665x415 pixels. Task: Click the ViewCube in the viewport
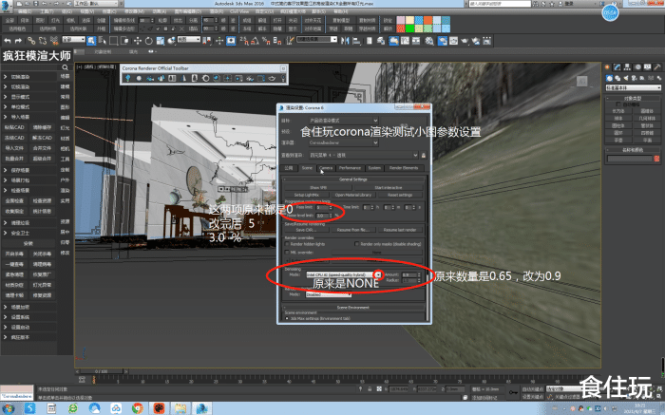(581, 81)
